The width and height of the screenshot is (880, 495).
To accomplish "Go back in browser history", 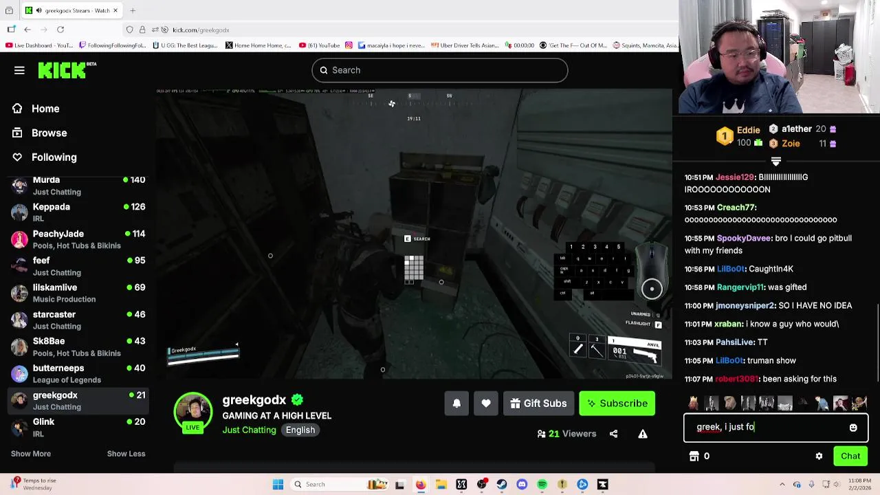I will tap(27, 30).
